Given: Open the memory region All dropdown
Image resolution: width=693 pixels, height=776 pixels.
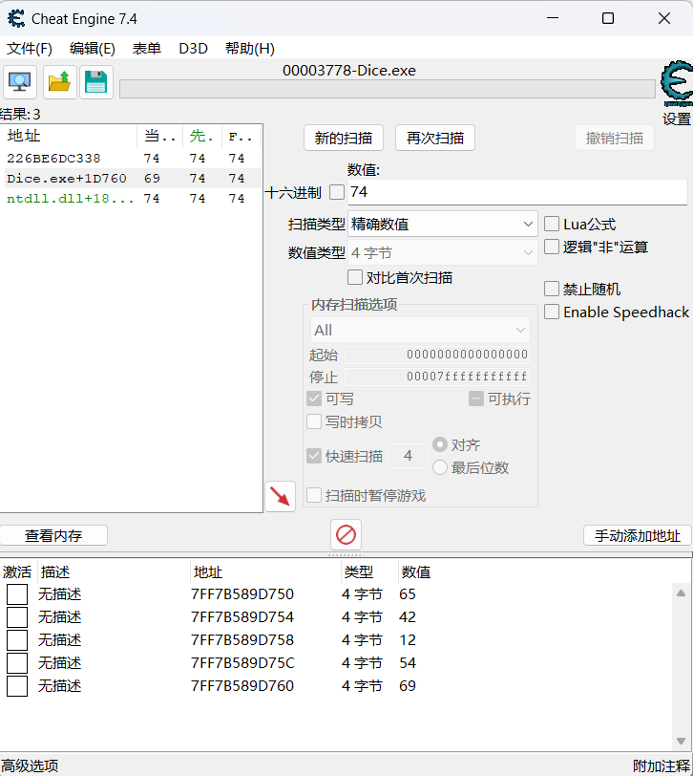Looking at the screenshot, I should coord(420,330).
